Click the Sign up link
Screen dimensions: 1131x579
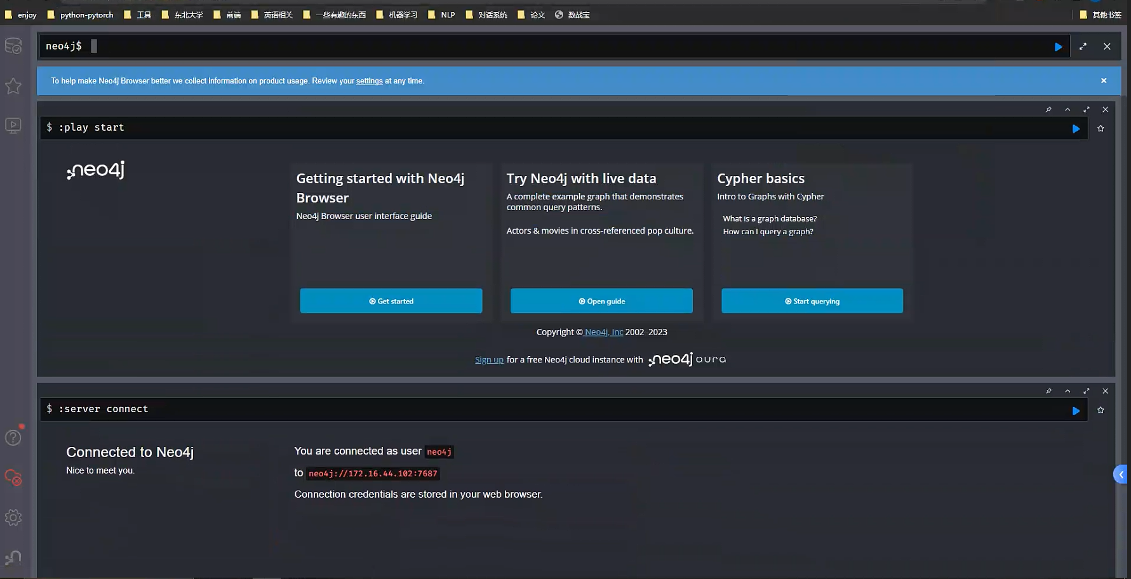pyautogui.click(x=489, y=360)
